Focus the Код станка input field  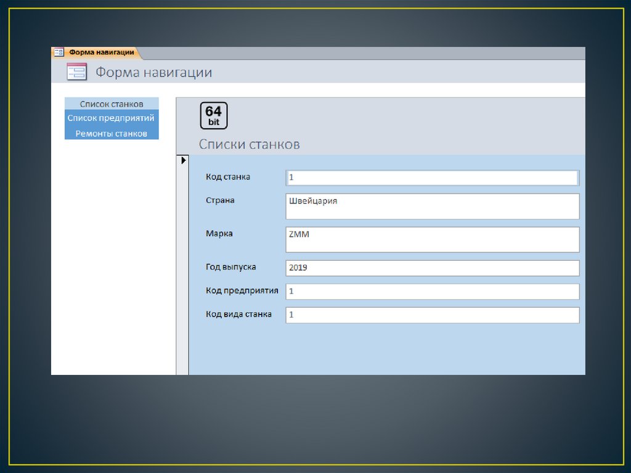[432, 178]
